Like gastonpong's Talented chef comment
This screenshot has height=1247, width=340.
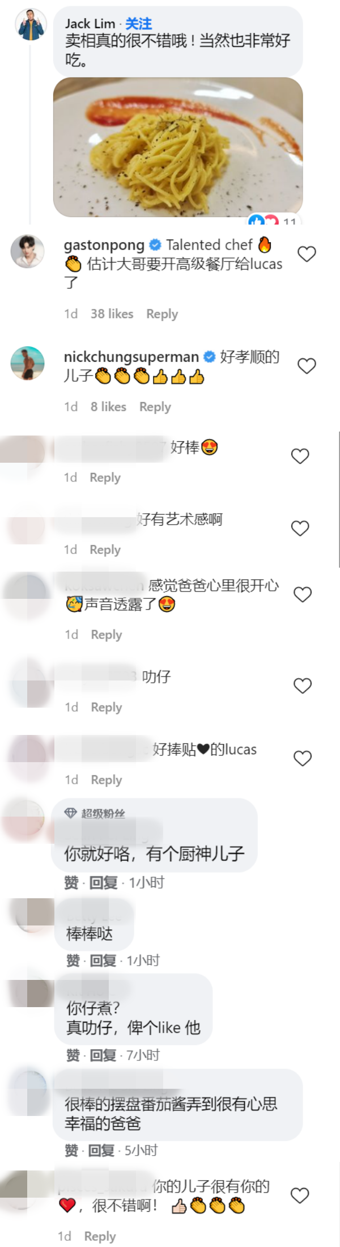pos(307,254)
